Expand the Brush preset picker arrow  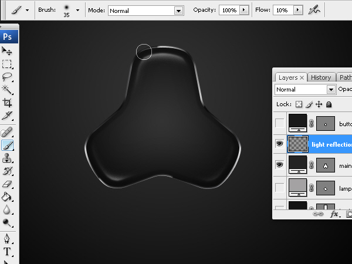pyautogui.click(x=77, y=11)
